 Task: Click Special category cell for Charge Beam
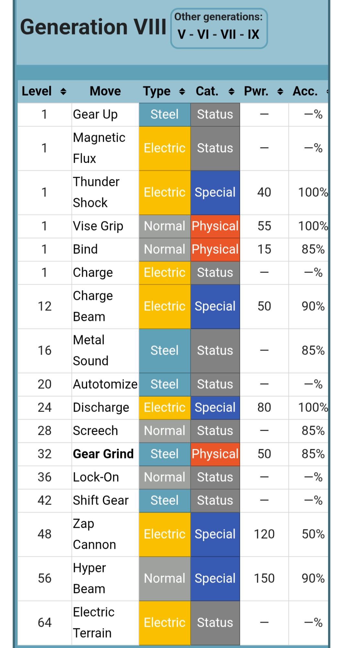click(215, 306)
